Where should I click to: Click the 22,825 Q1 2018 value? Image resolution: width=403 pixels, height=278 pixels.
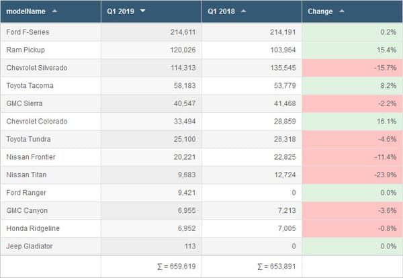coord(285,157)
